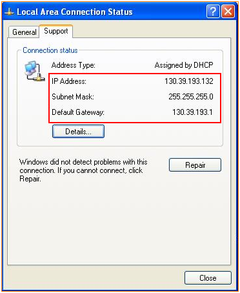Click the Windows did not detect problems message

coord(83,170)
